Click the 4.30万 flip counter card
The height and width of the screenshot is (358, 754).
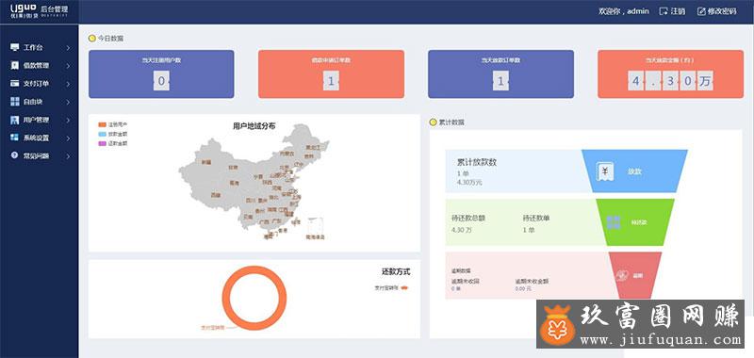click(670, 74)
